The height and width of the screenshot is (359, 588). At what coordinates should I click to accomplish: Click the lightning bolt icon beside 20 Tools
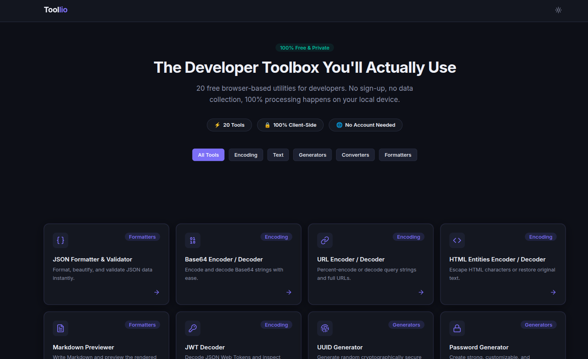click(217, 125)
